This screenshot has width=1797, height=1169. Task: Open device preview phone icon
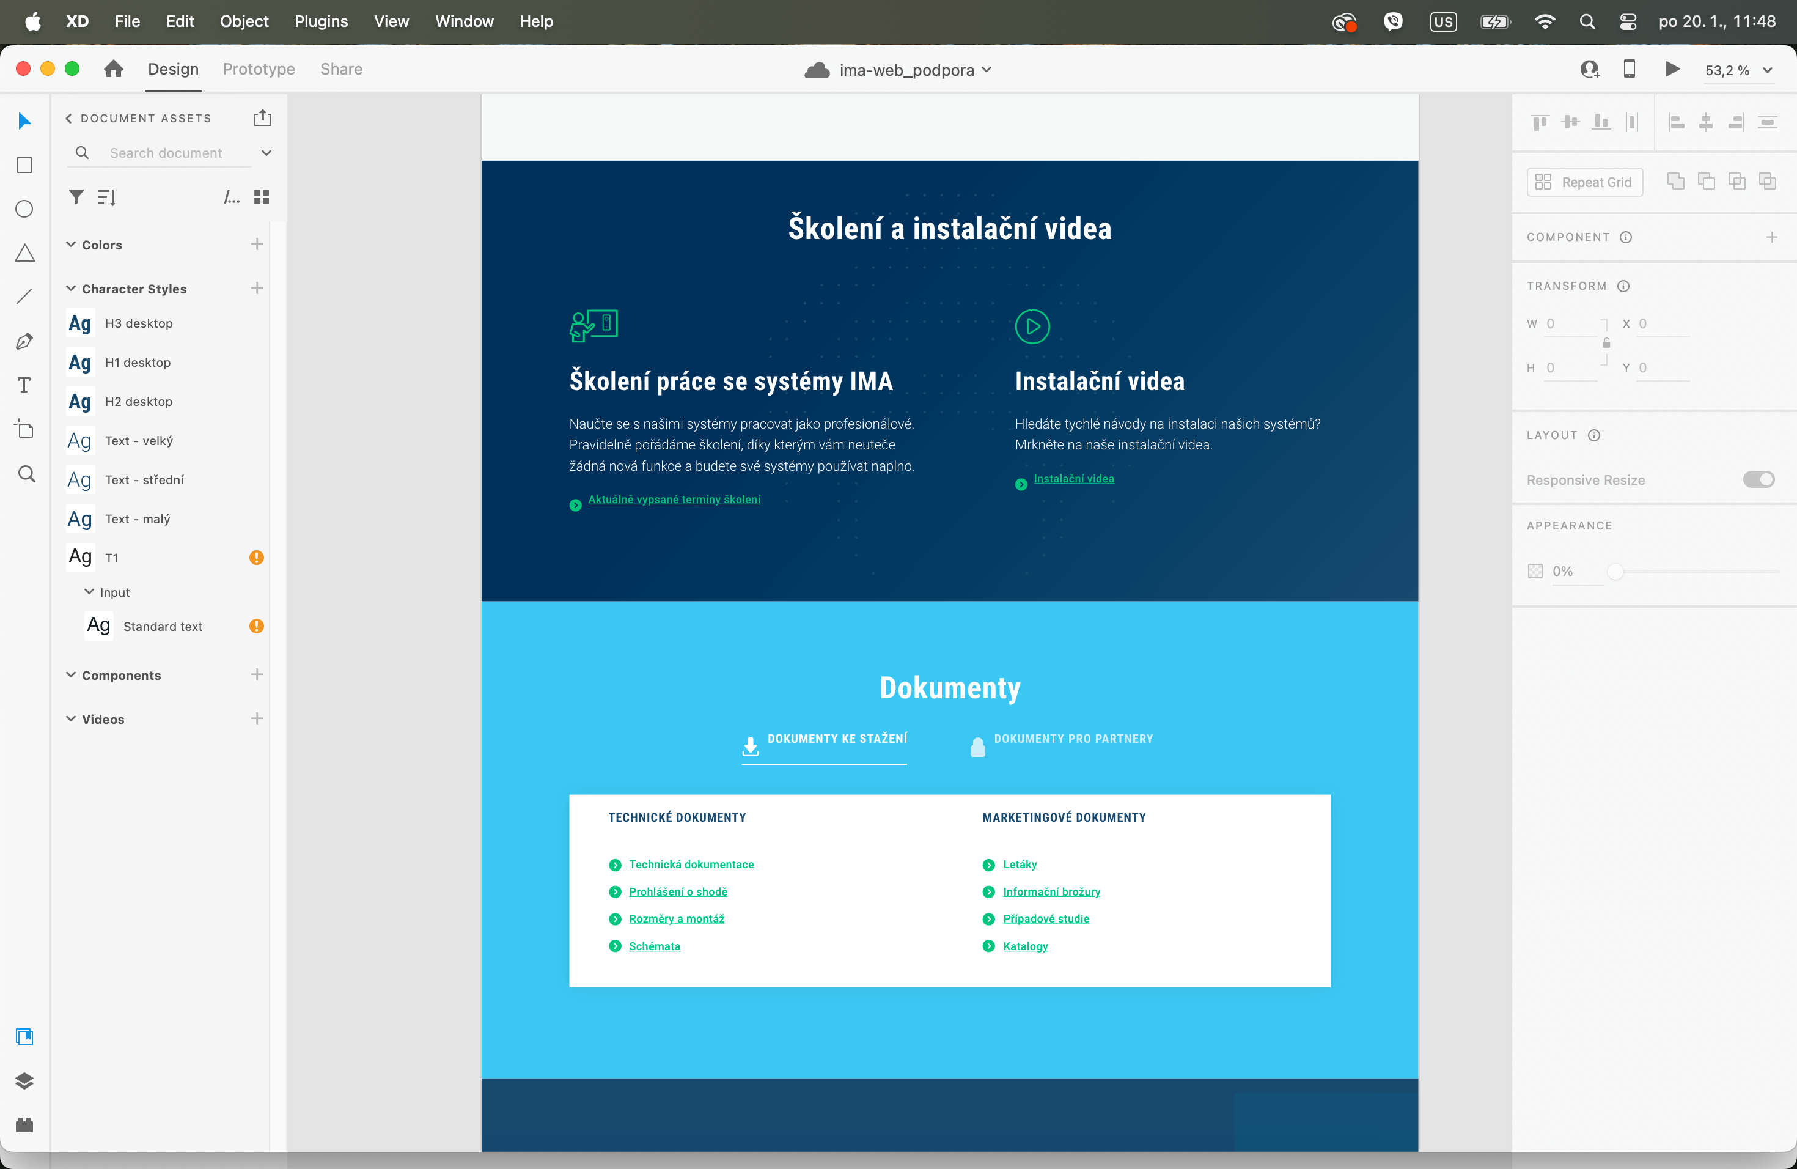[1630, 70]
